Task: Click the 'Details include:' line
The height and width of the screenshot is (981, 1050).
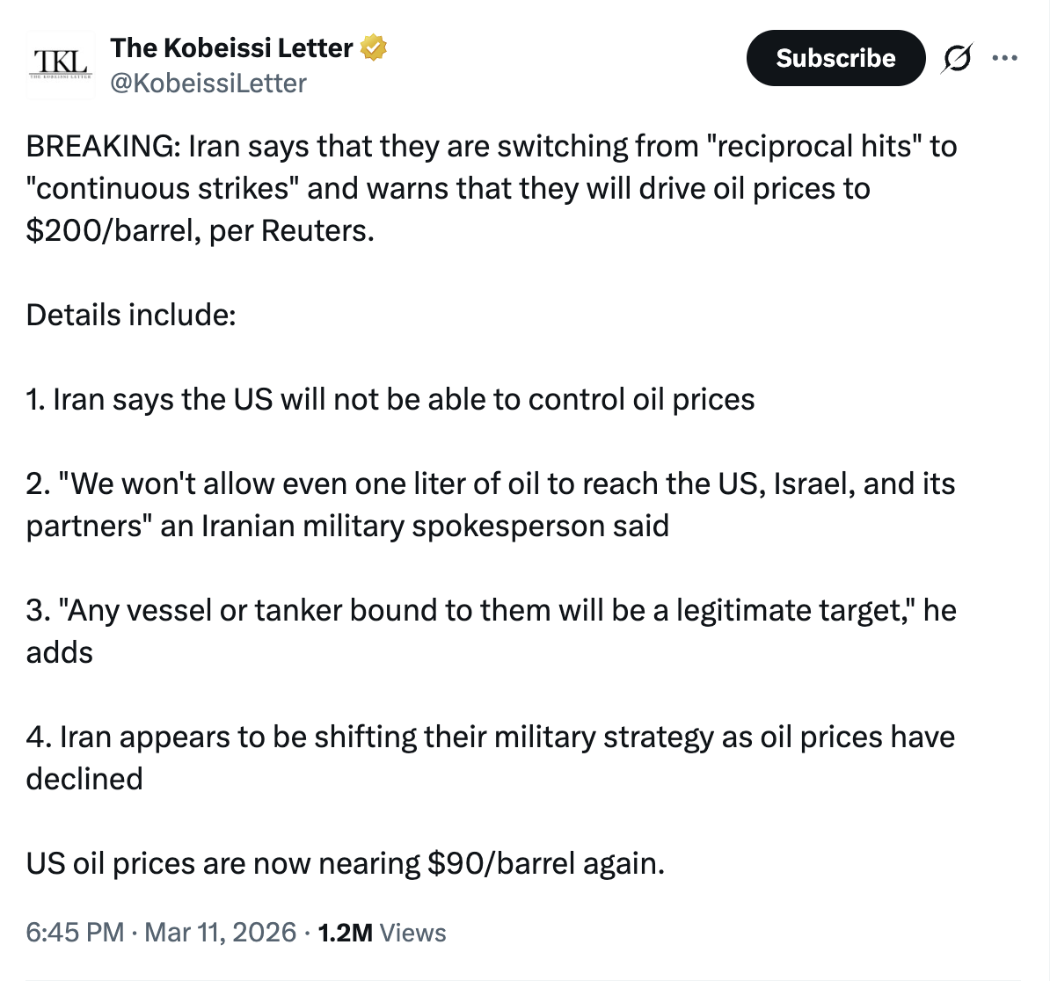Action: click(x=131, y=315)
